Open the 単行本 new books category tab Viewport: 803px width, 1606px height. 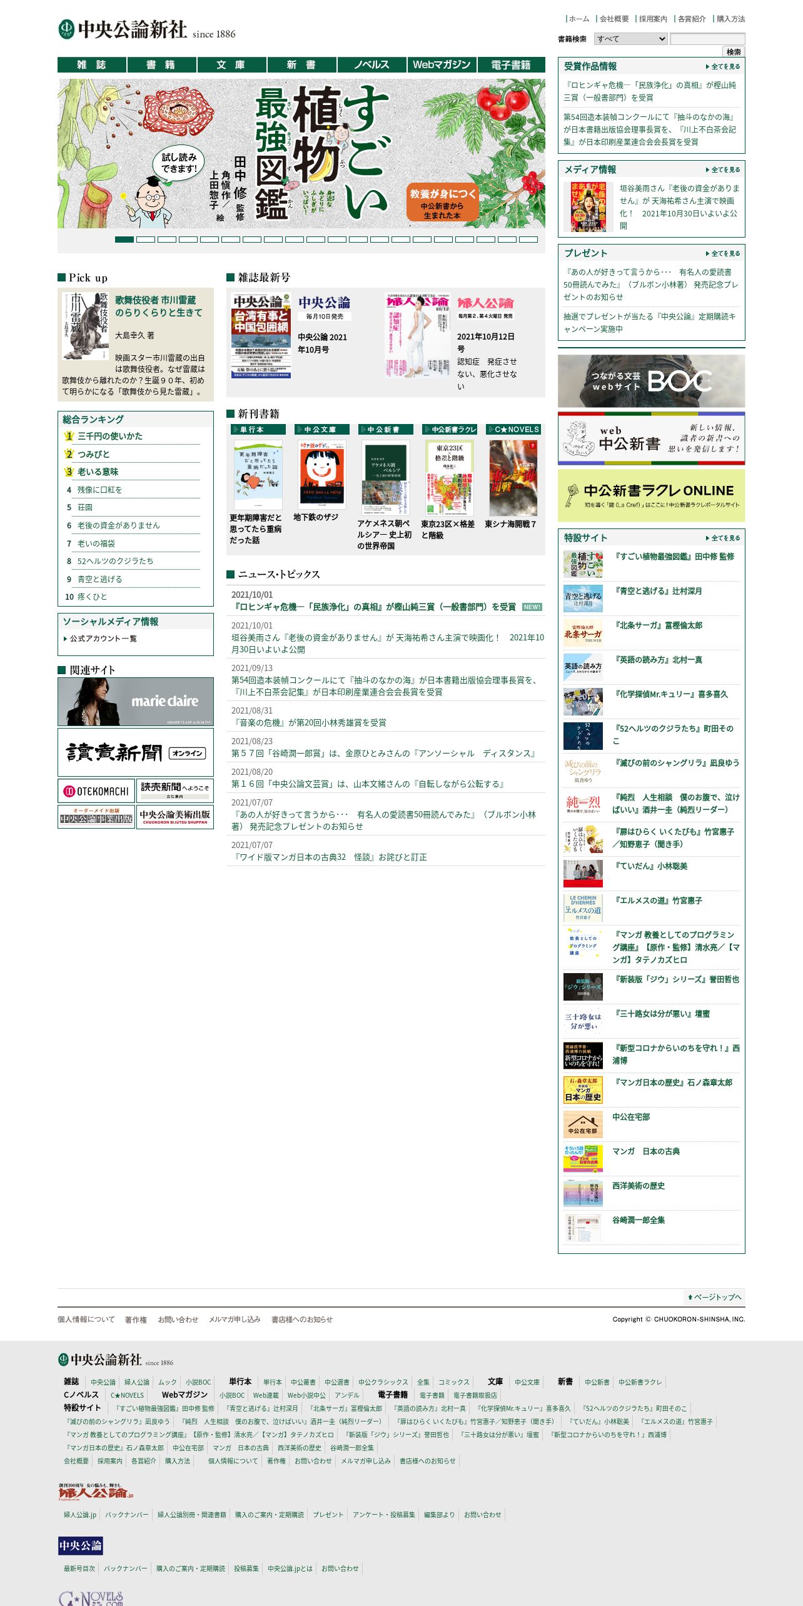[258, 430]
